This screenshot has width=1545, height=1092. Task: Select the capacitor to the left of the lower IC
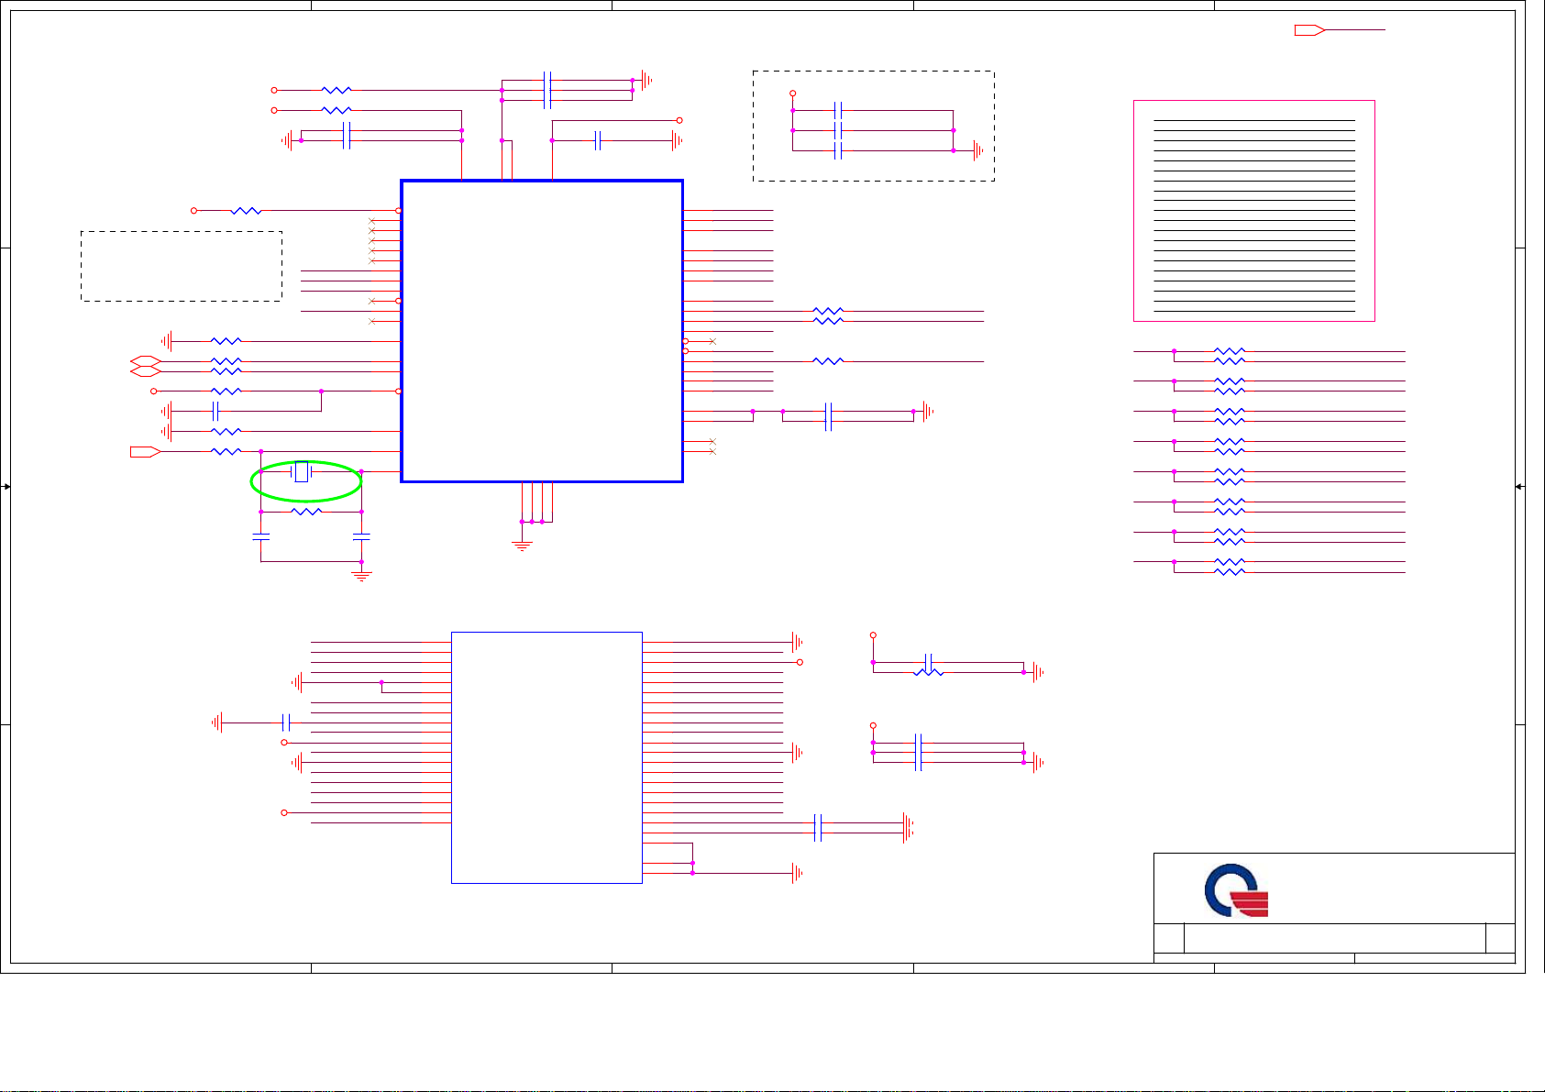pyautogui.click(x=286, y=722)
